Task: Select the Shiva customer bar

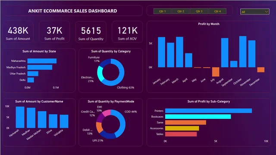Action: pyautogui.click(x=53, y=121)
